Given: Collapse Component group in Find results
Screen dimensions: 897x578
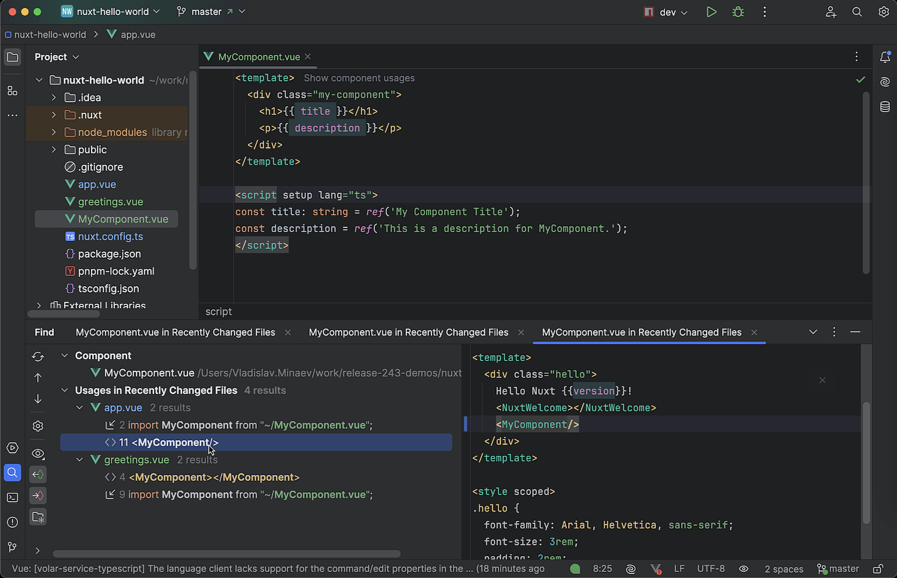Looking at the screenshot, I should [64, 355].
